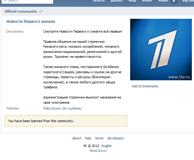View the terms footer link
The width and height of the screenshot is (194, 160).
click(x=99, y=138)
